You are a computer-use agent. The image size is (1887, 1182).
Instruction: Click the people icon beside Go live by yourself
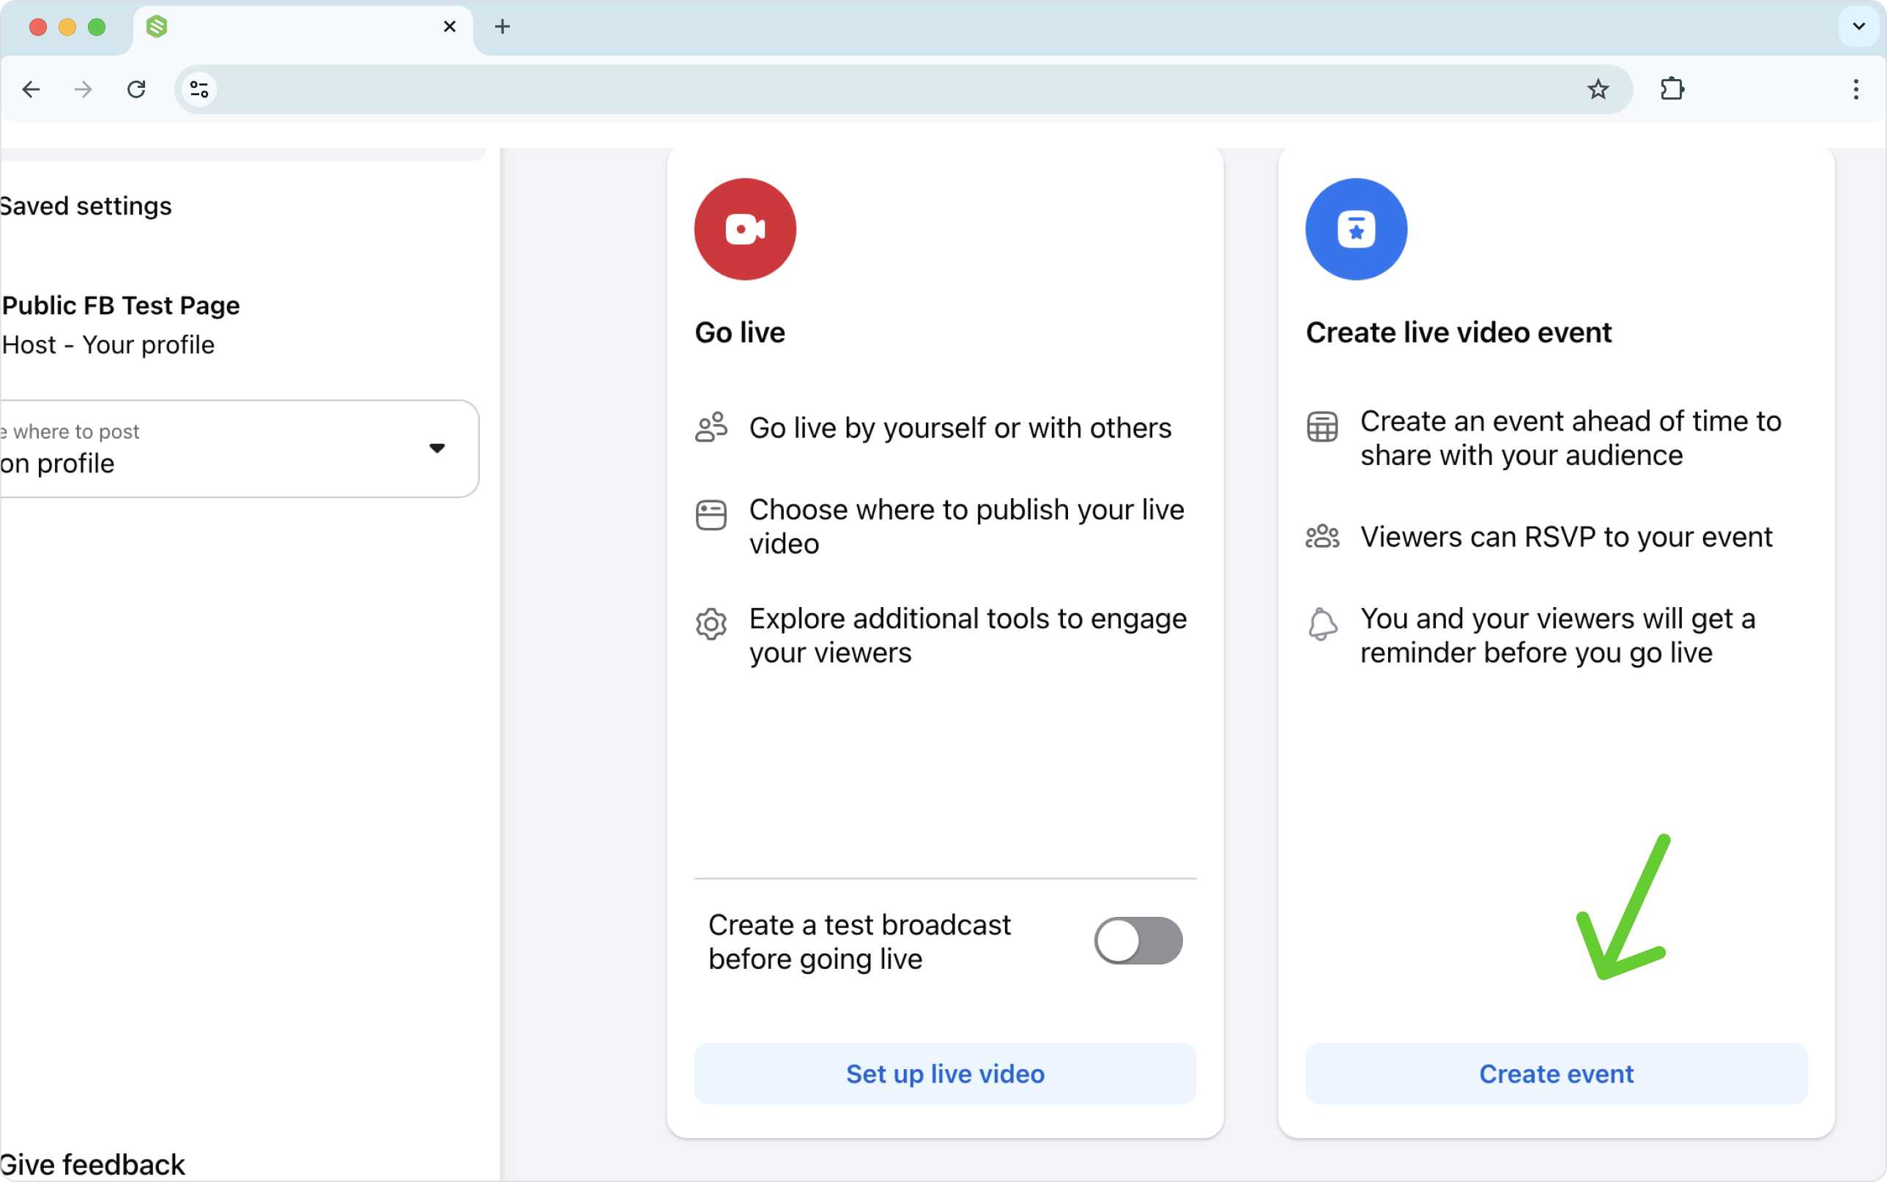coord(711,428)
